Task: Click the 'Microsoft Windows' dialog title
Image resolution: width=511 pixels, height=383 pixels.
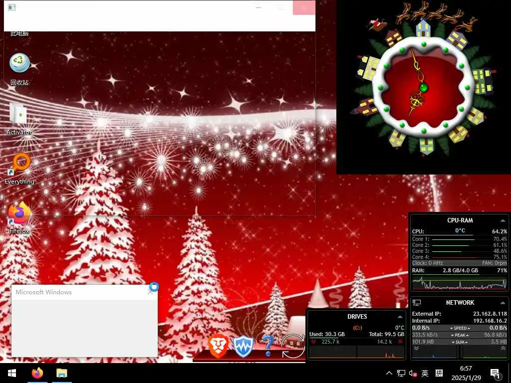Action: click(x=44, y=292)
